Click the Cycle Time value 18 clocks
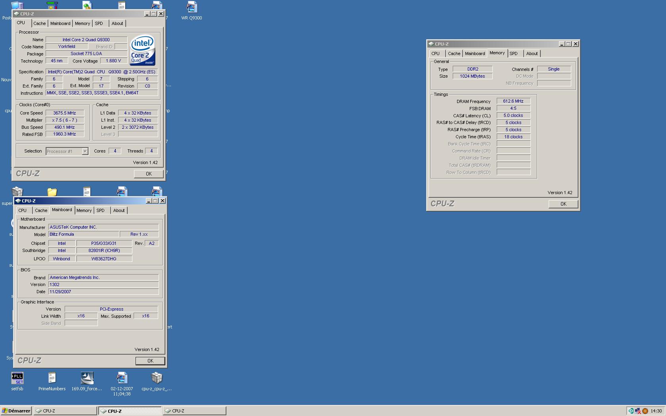The image size is (666, 416). pos(513,137)
